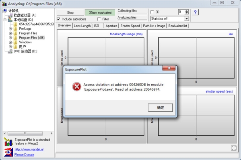Click the ExposurePlot app icon in title bar
Image resolution: width=241 pixels, height=160 pixels.
pyautogui.click(x=4, y=4)
